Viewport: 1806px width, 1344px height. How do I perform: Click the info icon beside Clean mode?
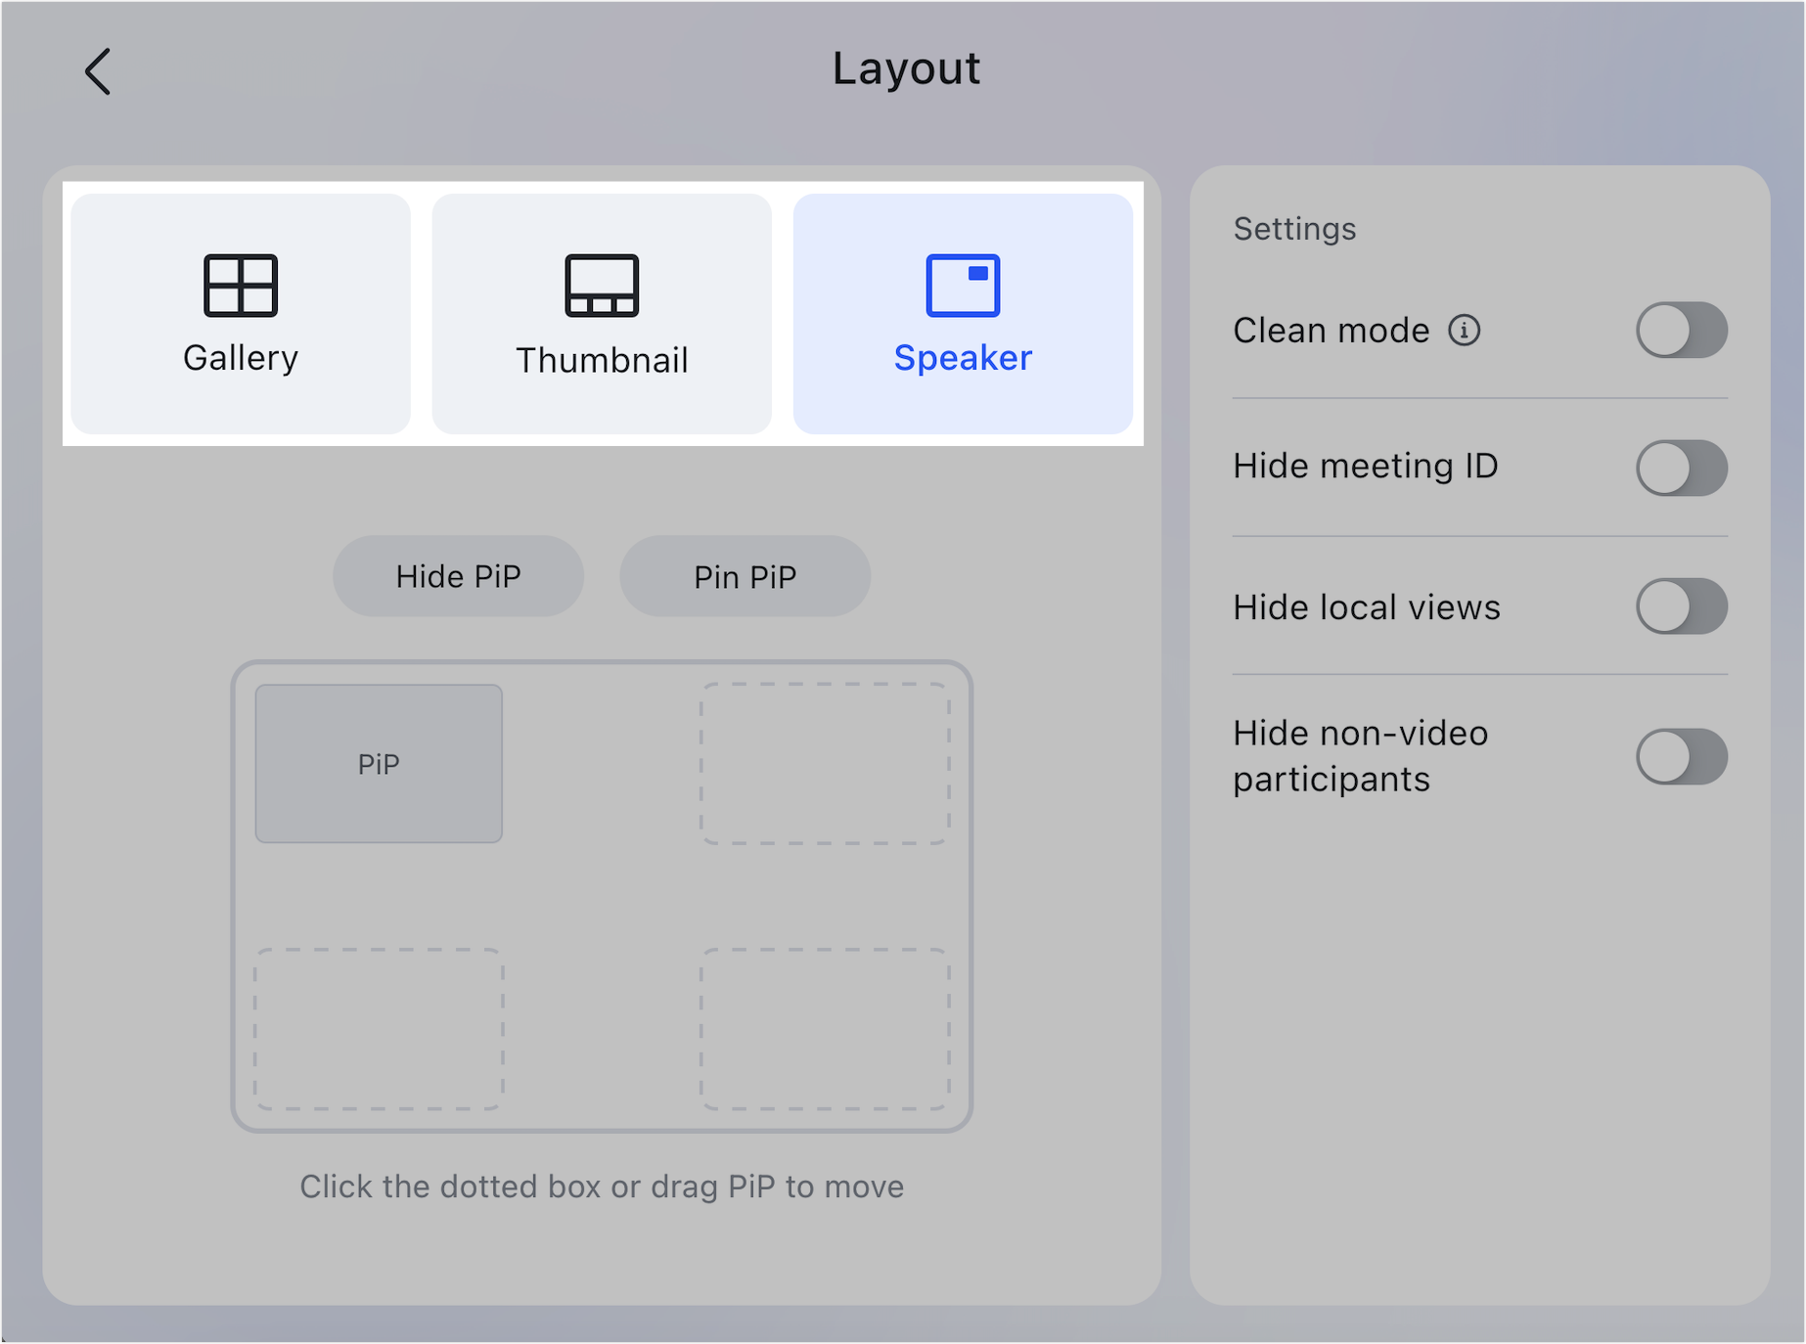pyautogui.click(x=1465, y=331)
